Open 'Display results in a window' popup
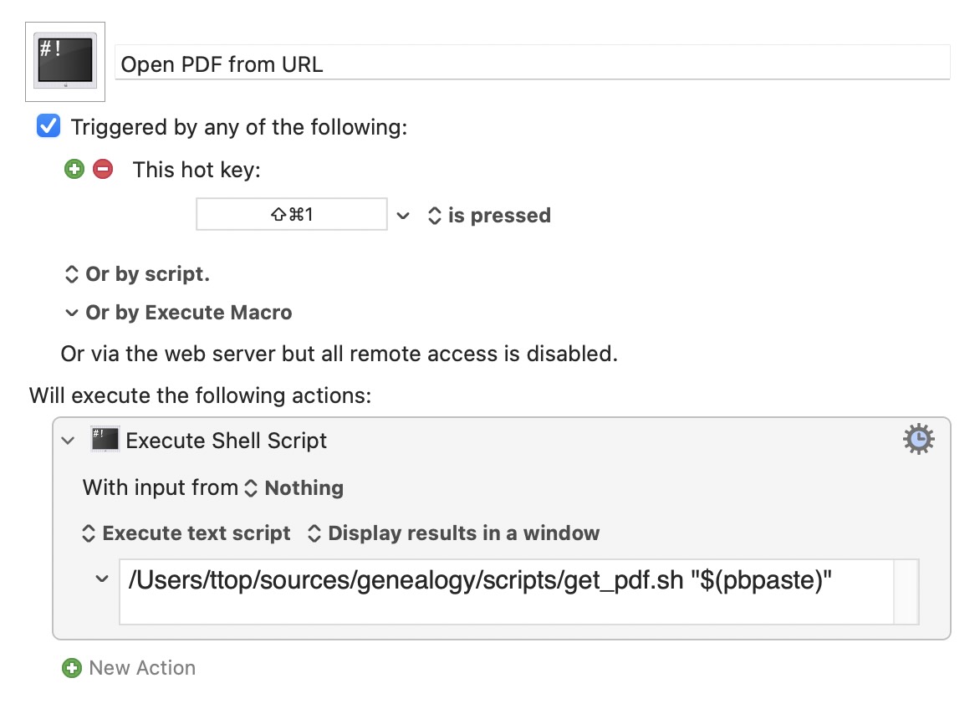This screenshot has width=980, height=719. [454, 533]
